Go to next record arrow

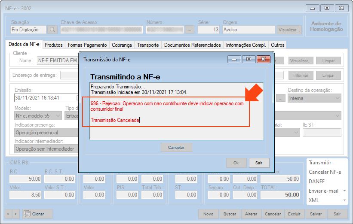click(16, 214)
